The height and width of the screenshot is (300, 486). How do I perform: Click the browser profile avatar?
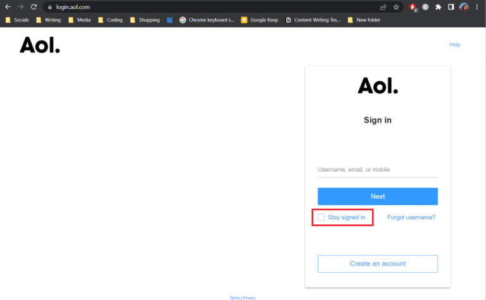(464, 7)
